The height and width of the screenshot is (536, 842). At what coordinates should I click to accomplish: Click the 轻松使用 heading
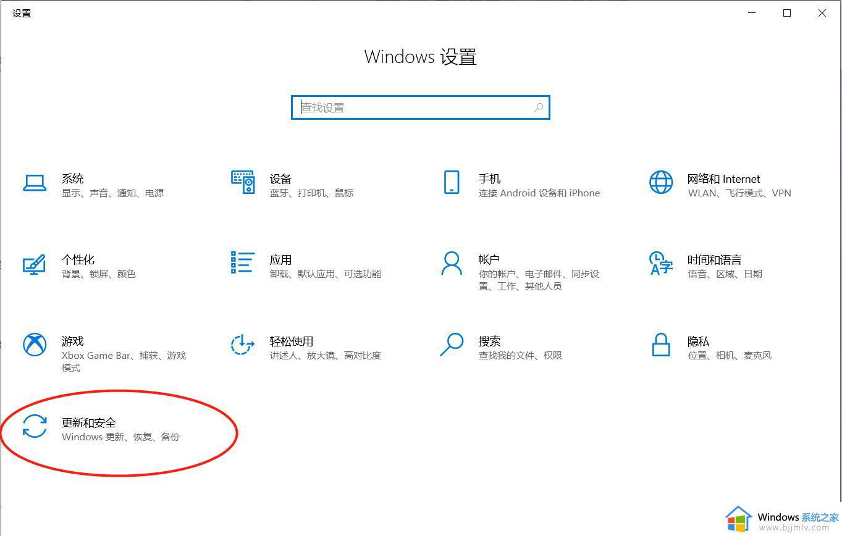pos(292,341)
